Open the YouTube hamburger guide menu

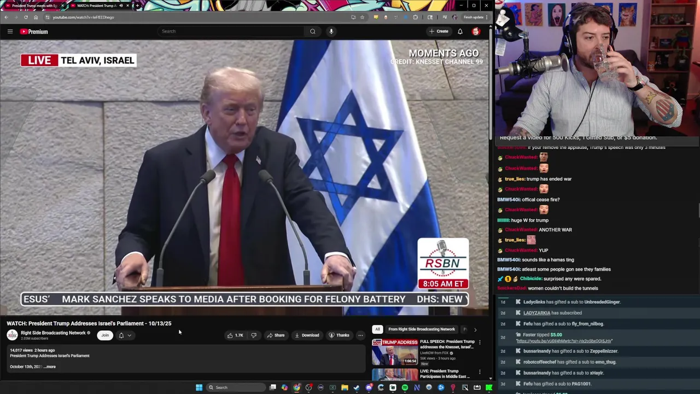coord(10,31)
